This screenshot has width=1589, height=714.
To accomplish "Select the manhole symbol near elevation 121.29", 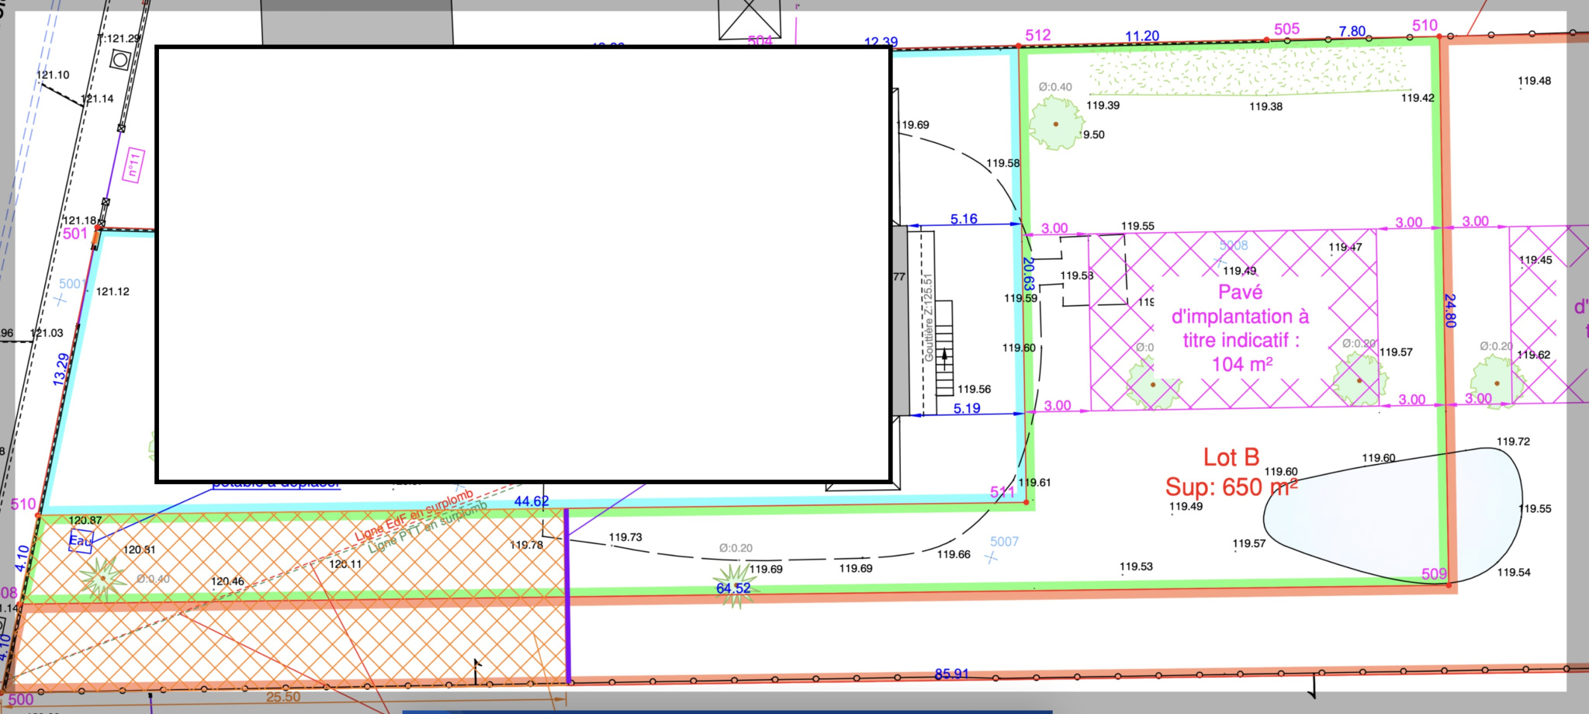I will point(120,59).
